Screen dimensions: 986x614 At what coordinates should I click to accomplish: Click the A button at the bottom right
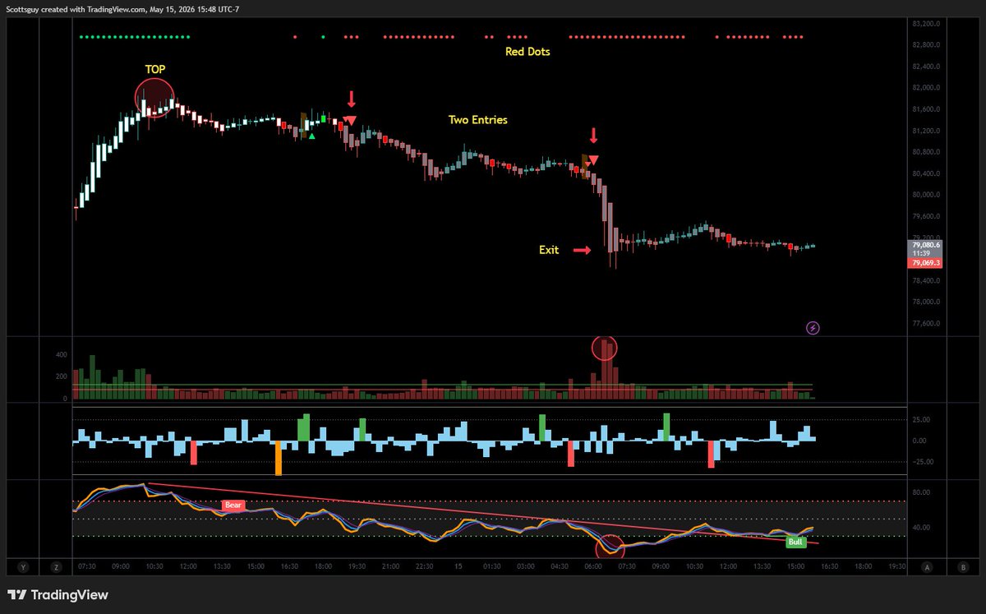[x=927, y=566]
